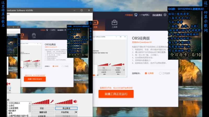Maximize the Open Broadcaster Software window
The width and height of the screenshot is (209, 117).
(x=82, y=10)
